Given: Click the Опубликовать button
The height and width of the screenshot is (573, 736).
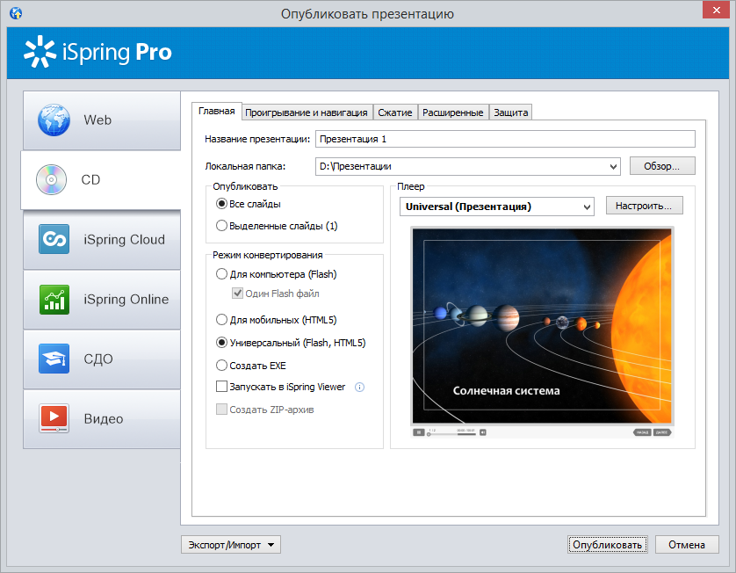Looking at the screenshot, I should click(608, 545).
